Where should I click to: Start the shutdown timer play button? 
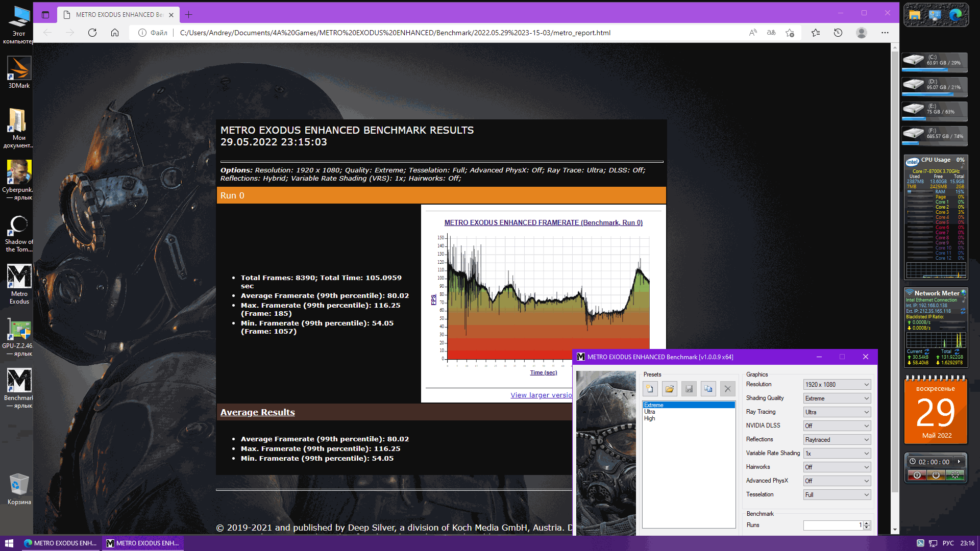click(959, 462)
